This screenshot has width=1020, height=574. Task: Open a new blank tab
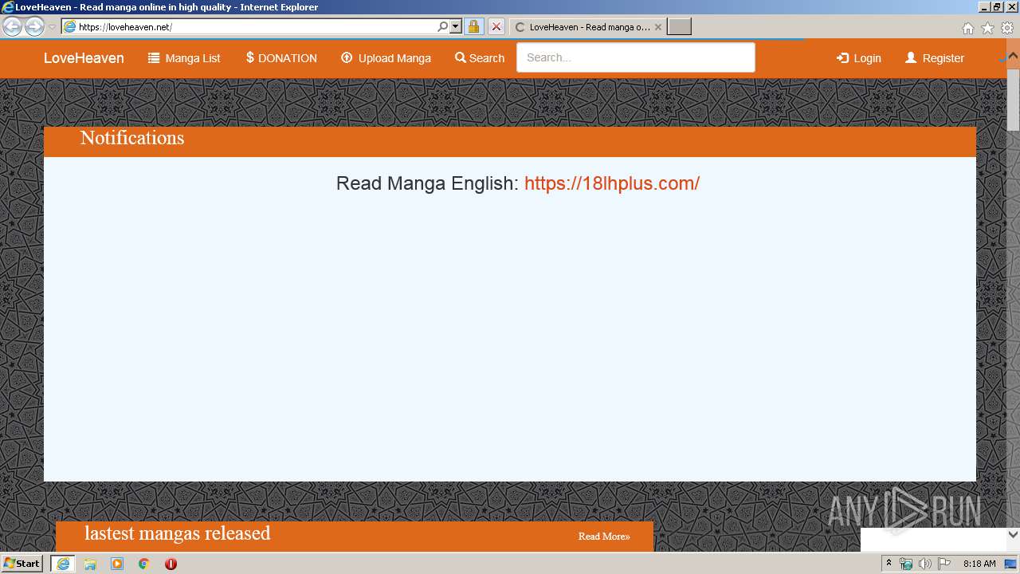click(679, 26)
